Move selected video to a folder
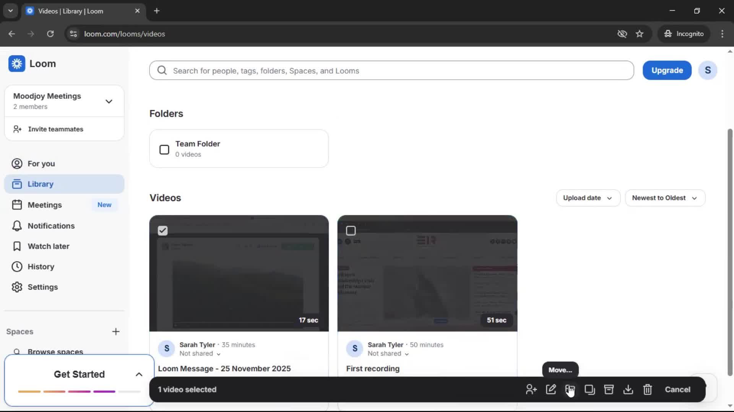Viewport: 734px width, 412px height. [571, 389]
